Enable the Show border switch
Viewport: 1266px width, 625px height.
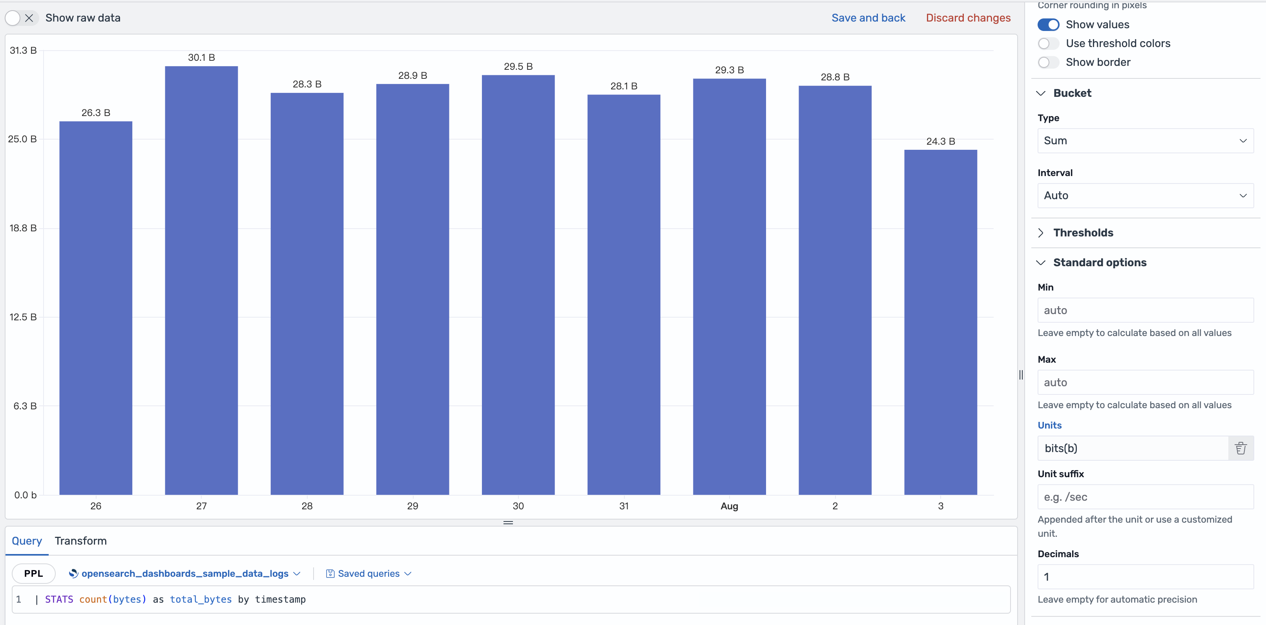click(1048, 62)
